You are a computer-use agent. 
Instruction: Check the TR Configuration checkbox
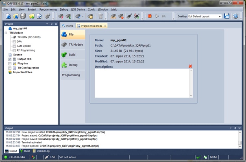[10, 68]
